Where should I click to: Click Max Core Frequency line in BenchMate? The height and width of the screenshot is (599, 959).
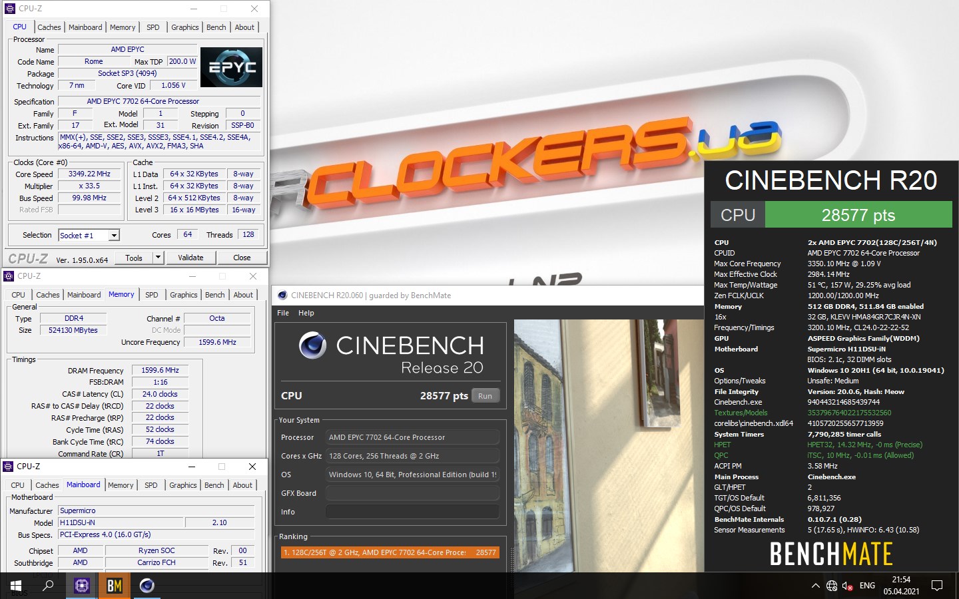(x=829, y=264)
